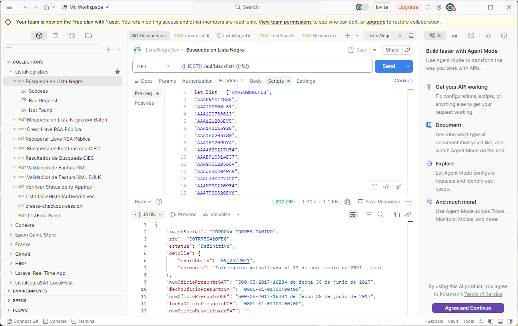Open the Comments panel icon
This screenshot has width=518, height=326.
coord(471,36)
